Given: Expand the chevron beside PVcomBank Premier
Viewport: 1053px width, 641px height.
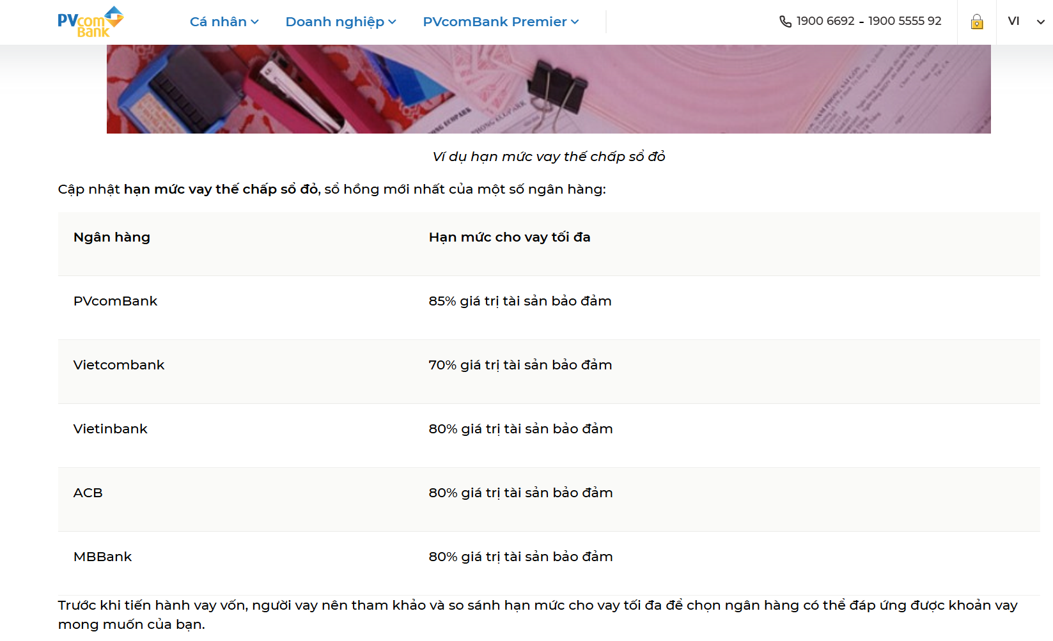Looking at the screenshot, I should [575, 22].
